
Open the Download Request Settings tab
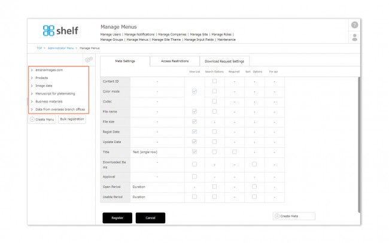pyautogui.click(x=224, y=61)
